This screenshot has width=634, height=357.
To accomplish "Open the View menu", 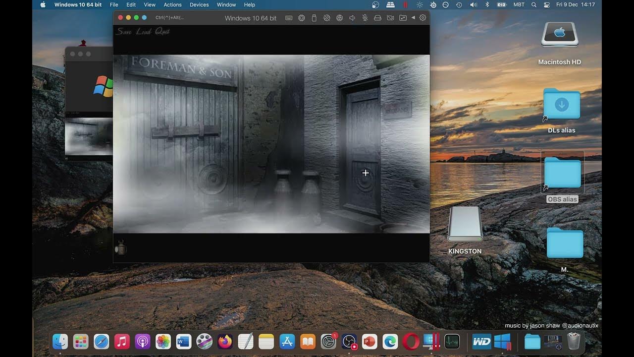I will 150,4.
